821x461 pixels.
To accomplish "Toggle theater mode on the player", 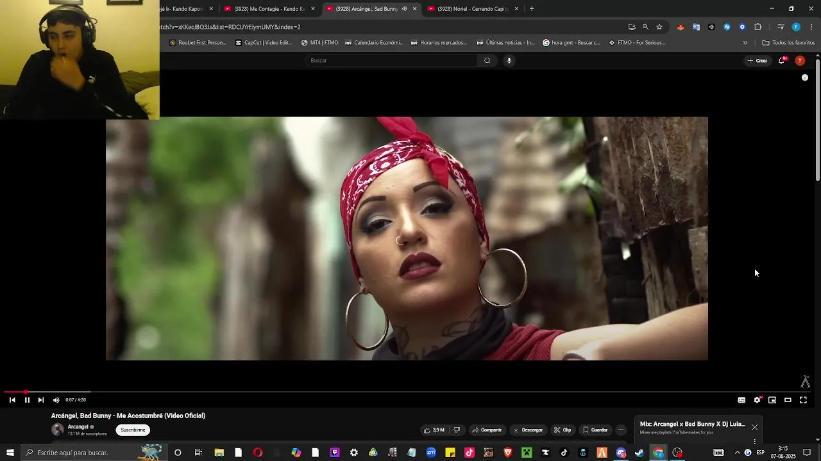I will coord(788,400).
